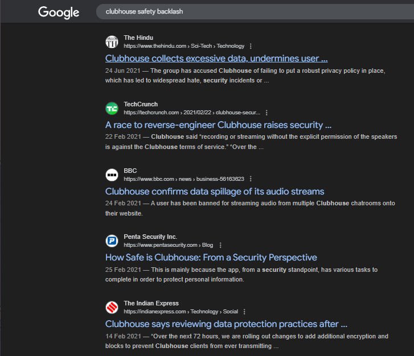Click the Penta Security favicon
This screenshot has height=356, width=414.
pyautogui.click(x=112, y=241)
